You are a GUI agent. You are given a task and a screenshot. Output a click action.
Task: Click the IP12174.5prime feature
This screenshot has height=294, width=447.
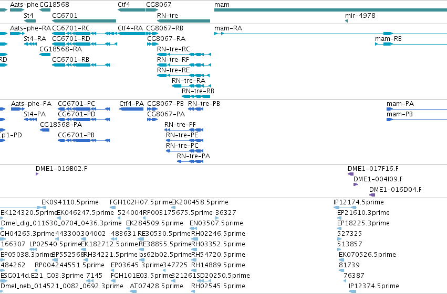point(345,208)
